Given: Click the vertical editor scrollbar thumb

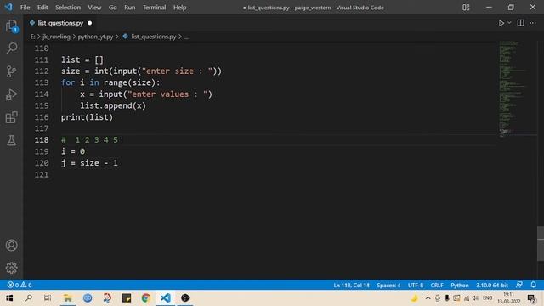Looking at the screenshot, I should (541, 244).
